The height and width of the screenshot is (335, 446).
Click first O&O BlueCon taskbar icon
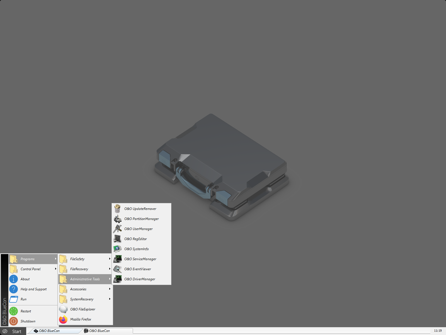36,331
